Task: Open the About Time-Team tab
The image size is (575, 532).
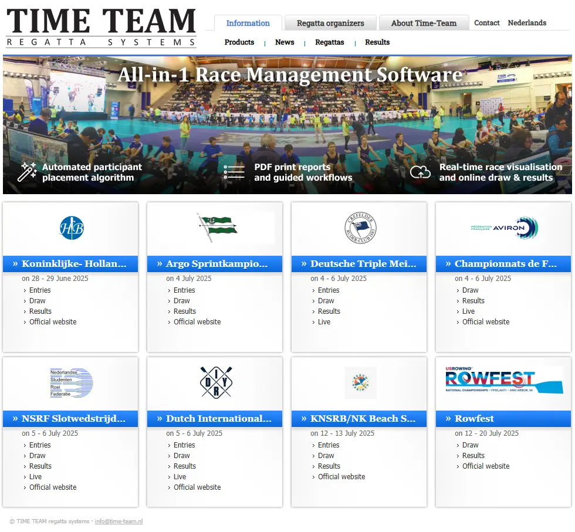Action: click(x=424, y=23)
